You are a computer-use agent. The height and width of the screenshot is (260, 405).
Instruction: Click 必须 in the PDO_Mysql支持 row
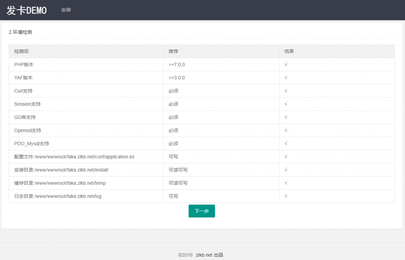[173, 143]
